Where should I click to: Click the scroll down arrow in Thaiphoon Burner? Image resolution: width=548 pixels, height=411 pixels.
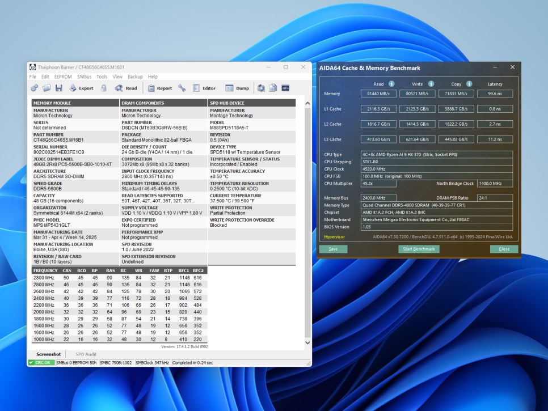[307, 342]
